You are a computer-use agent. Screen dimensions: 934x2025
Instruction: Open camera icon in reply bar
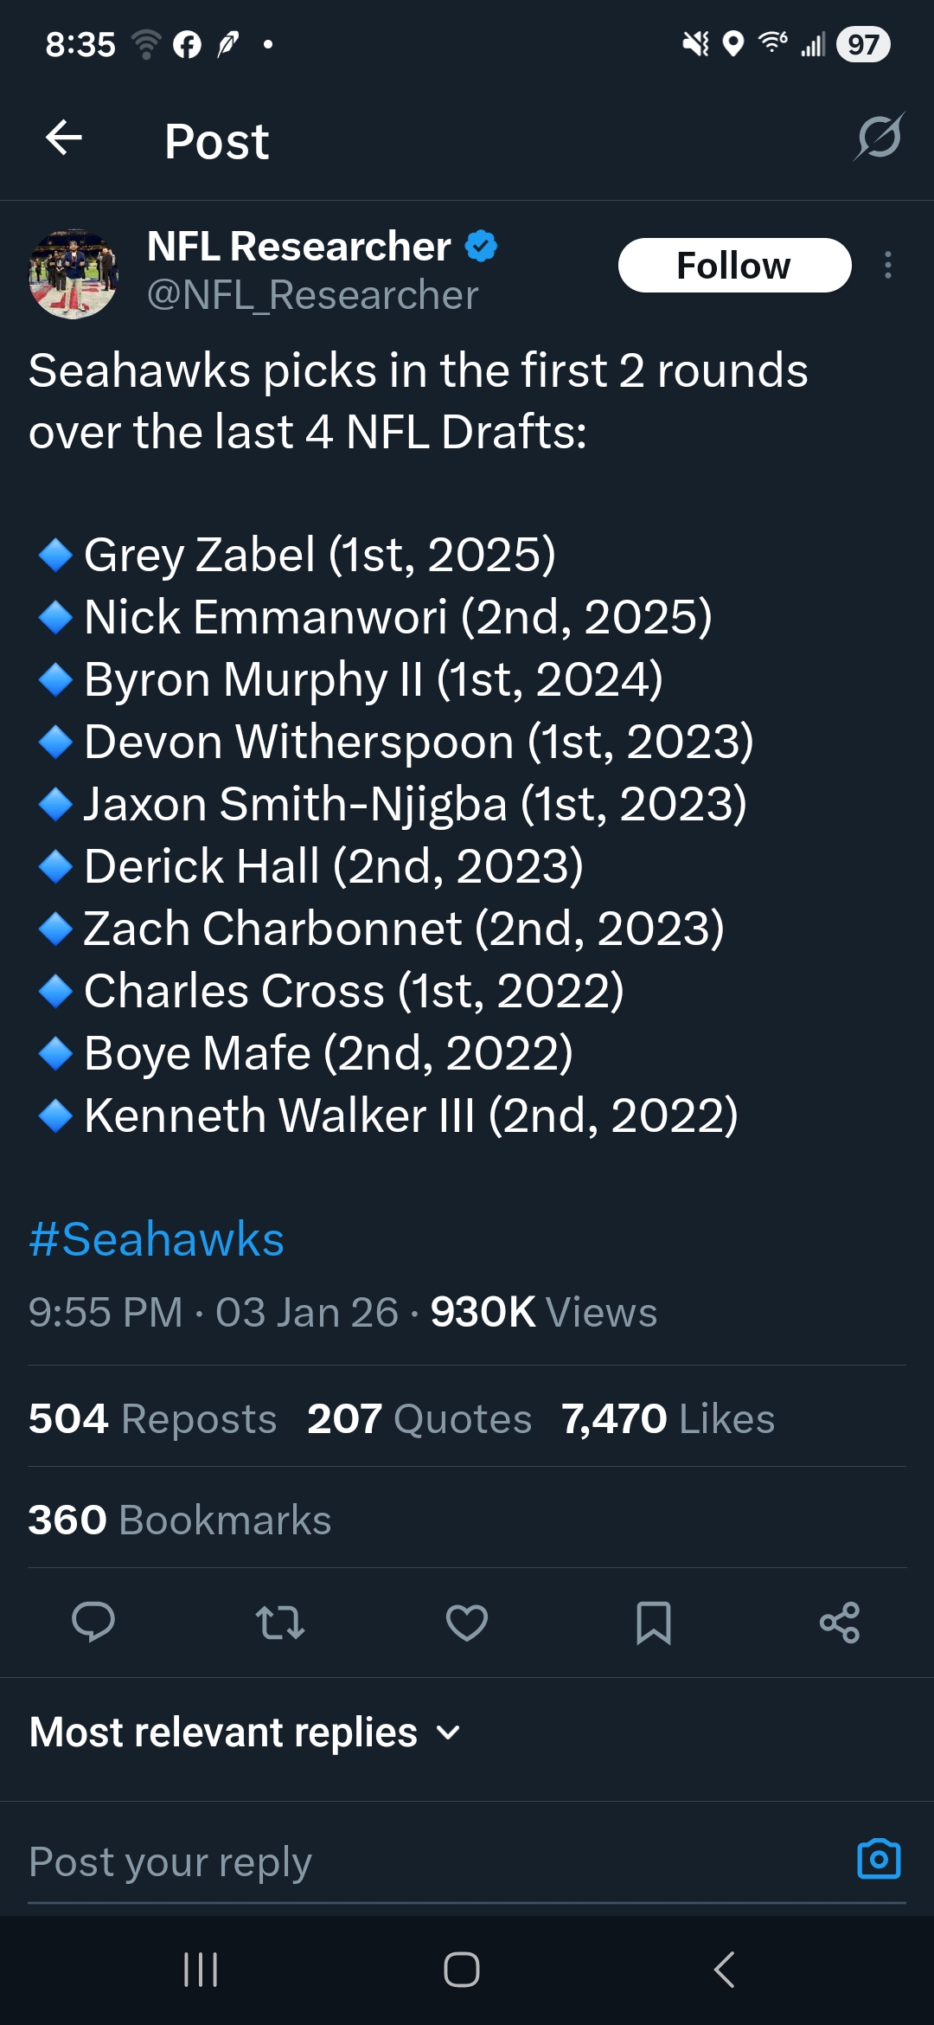tap(879, 1859)
